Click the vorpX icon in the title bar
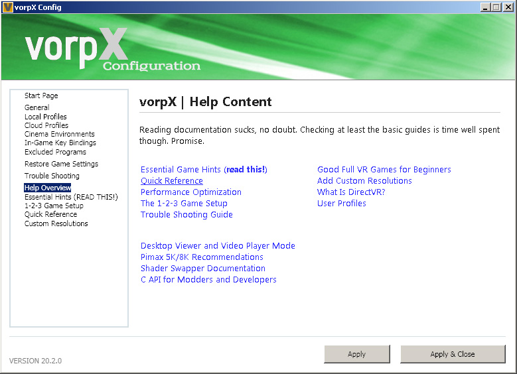517x374 pixels. pos(7,7)
